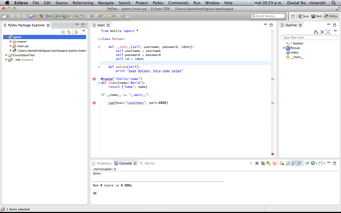Click overview ruler marker for @route error
Screen dimensions: 341x213
tap(273, 79)
